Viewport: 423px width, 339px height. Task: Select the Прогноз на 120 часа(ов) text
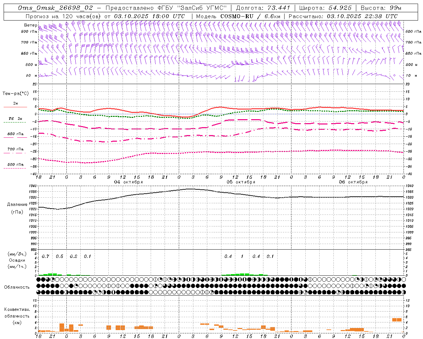(64, 16)
